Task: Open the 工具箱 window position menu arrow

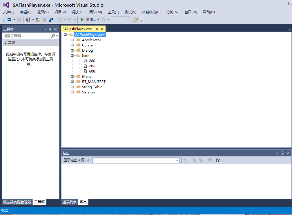Action: pyautogui.click(x=45, y=29)
